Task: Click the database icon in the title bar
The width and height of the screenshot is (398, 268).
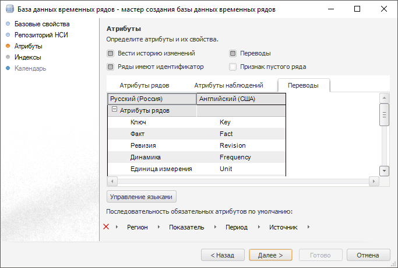Action: click(10, 9)
